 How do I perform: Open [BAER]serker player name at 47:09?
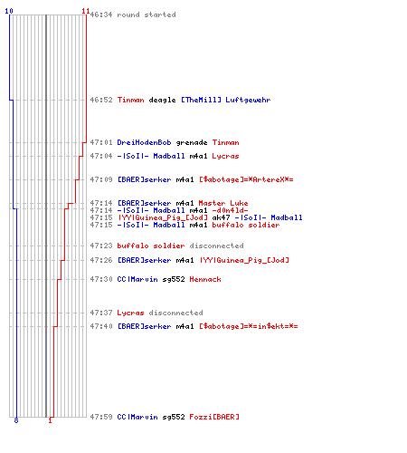point(144,179)
